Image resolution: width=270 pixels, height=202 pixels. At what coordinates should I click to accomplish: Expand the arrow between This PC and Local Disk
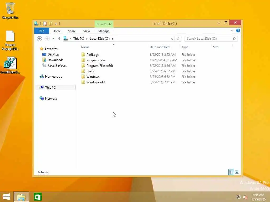(87, 39)
